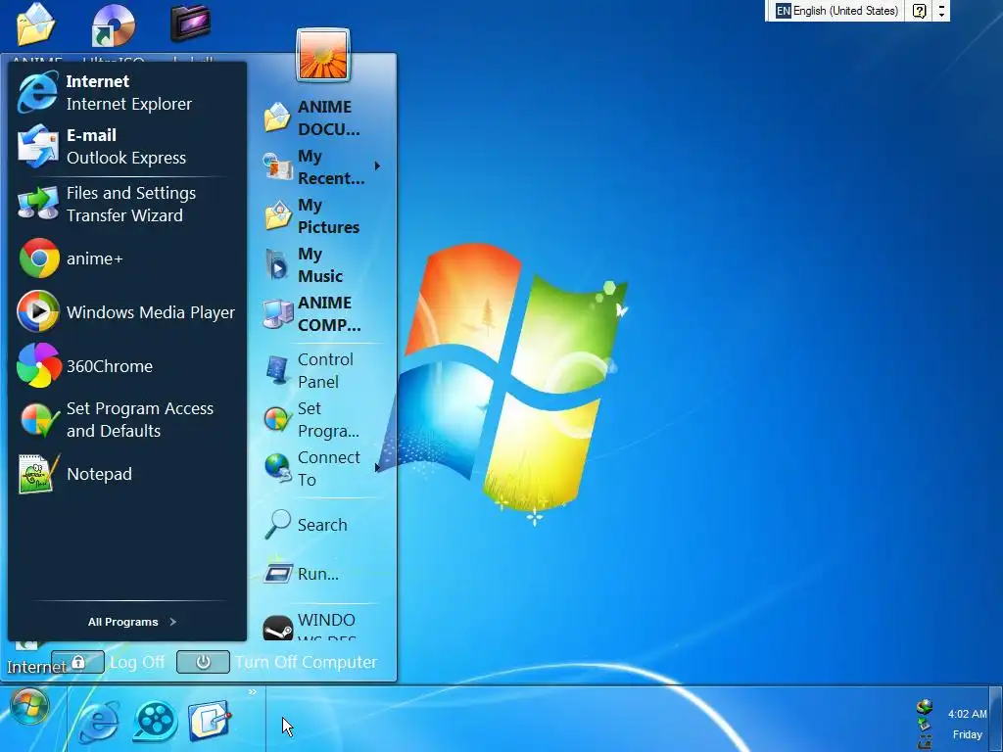Open My Music folder
1003x752 pixels.
pyautogui.click(x=321, y=264)
